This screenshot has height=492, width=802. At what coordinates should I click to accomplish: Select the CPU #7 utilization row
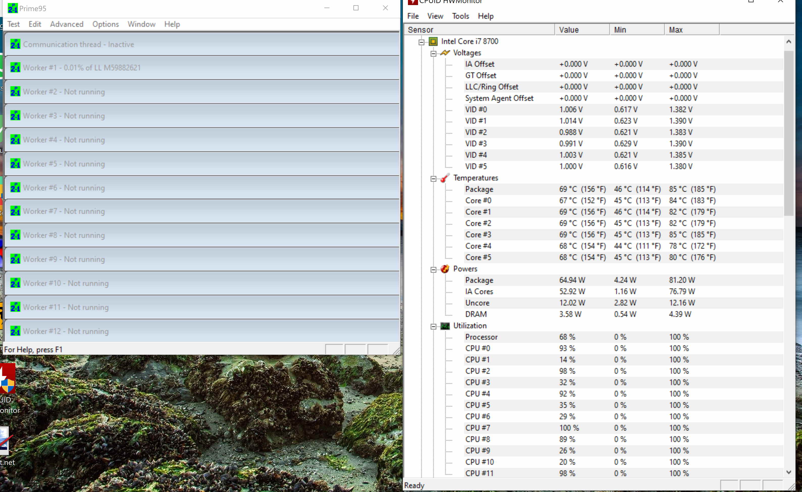coord(623,428)
